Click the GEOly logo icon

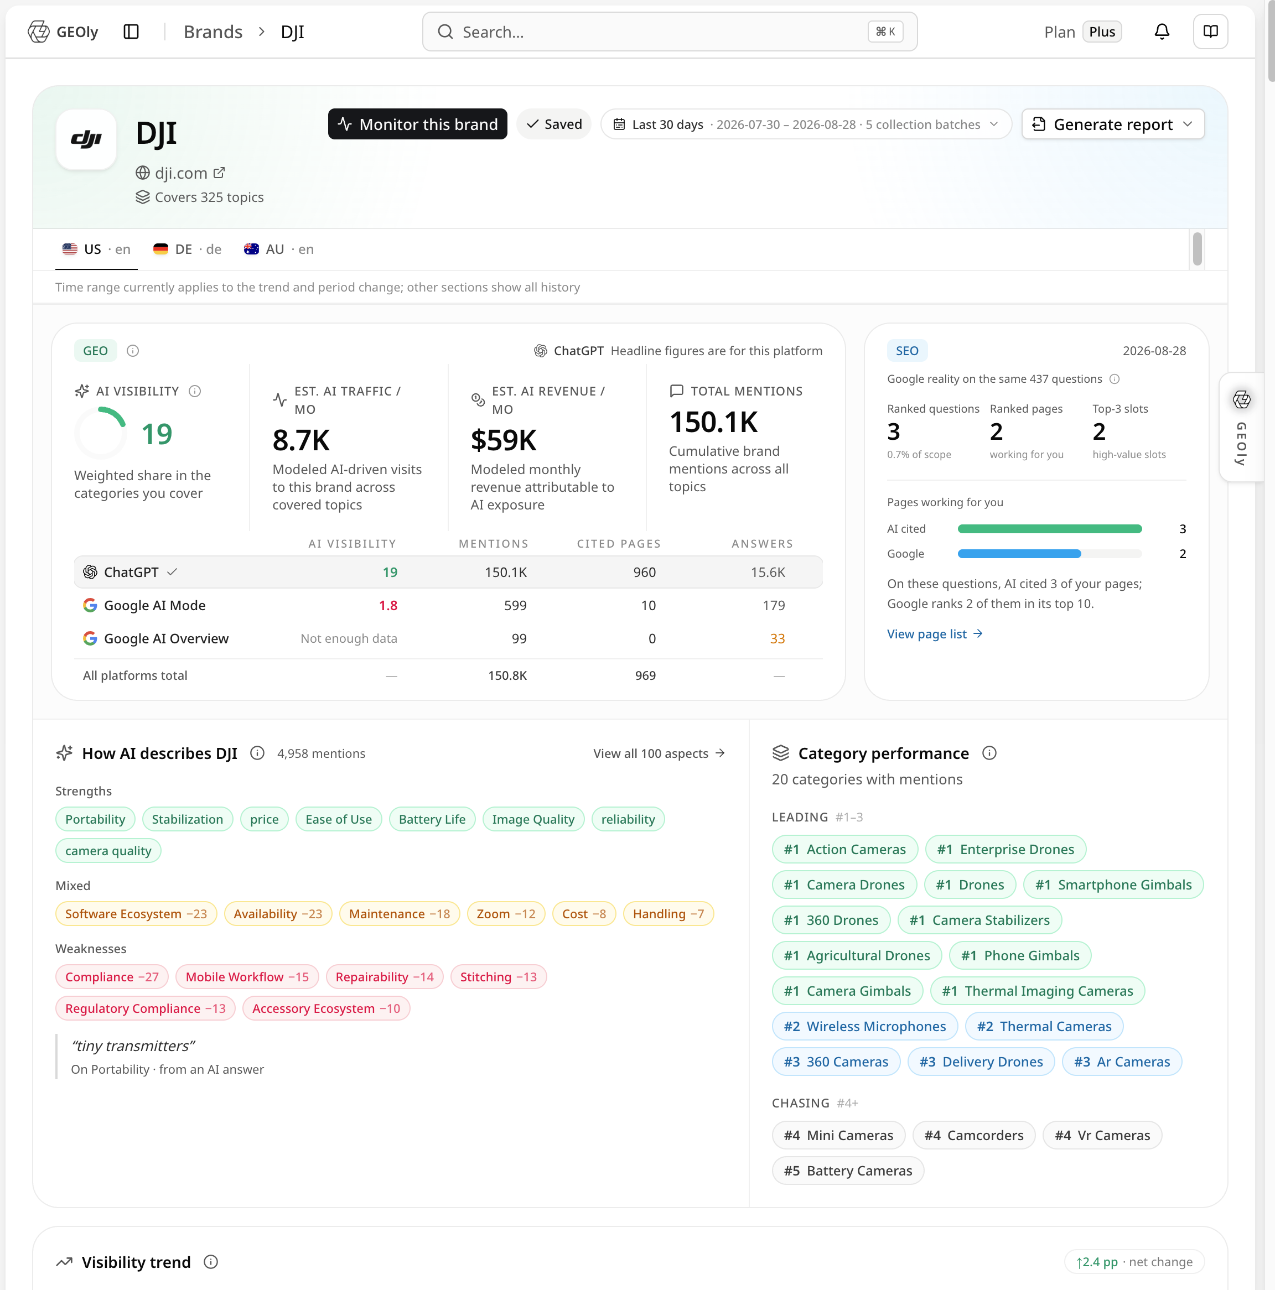coord(39,32)
